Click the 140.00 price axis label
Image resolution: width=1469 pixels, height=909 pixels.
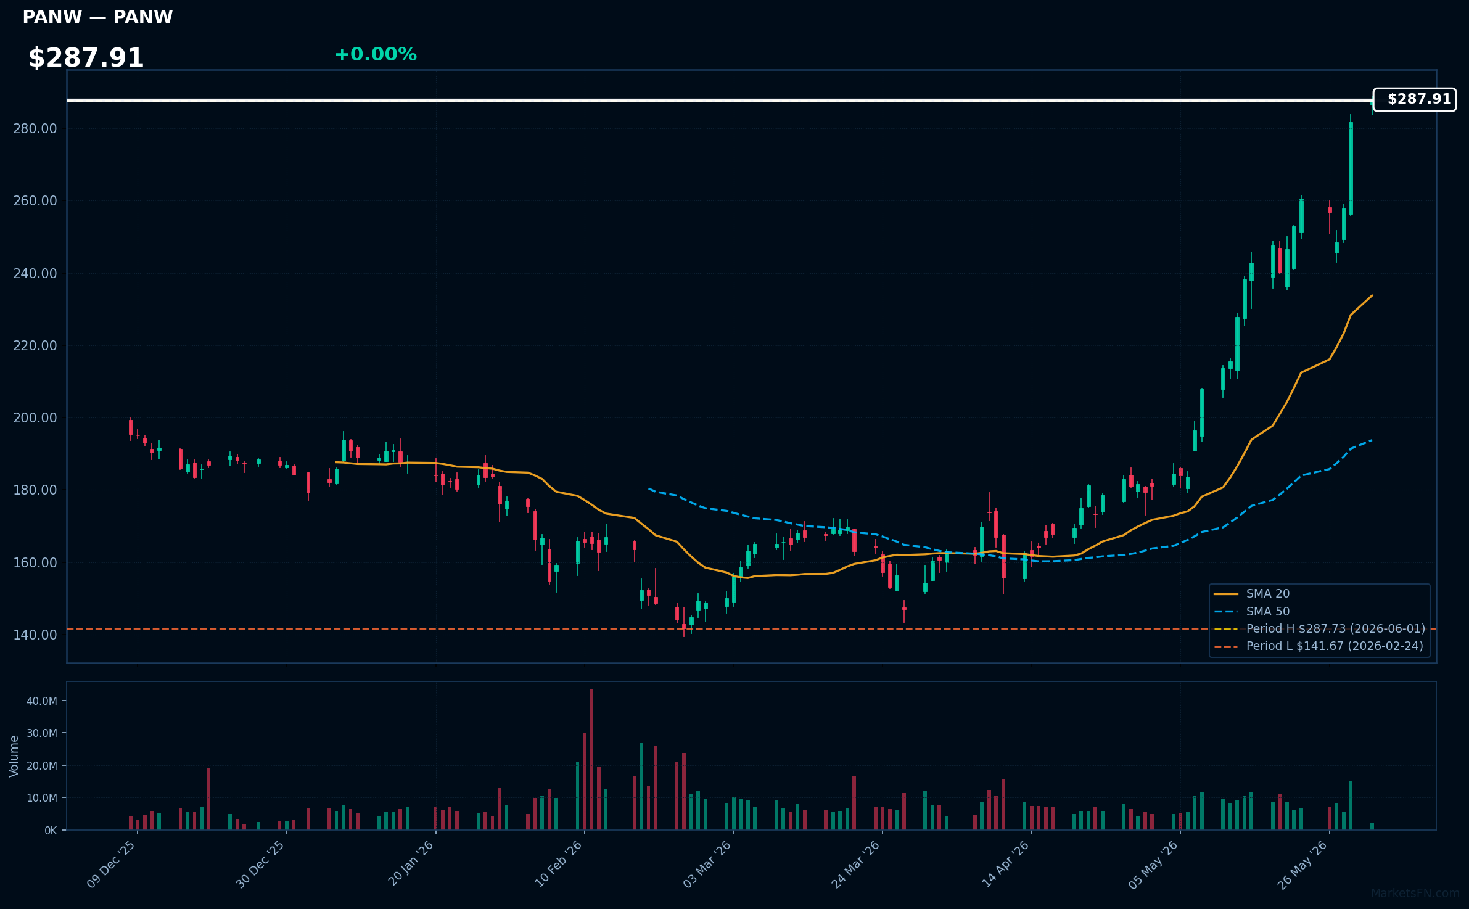(35, 635)
